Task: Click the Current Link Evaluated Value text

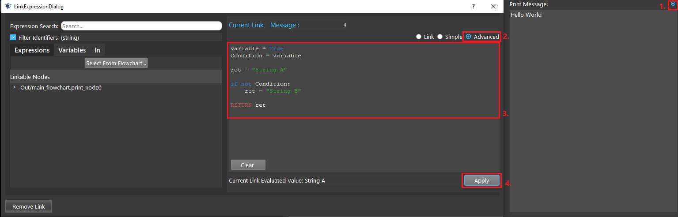Action: [x=277, y=181]
